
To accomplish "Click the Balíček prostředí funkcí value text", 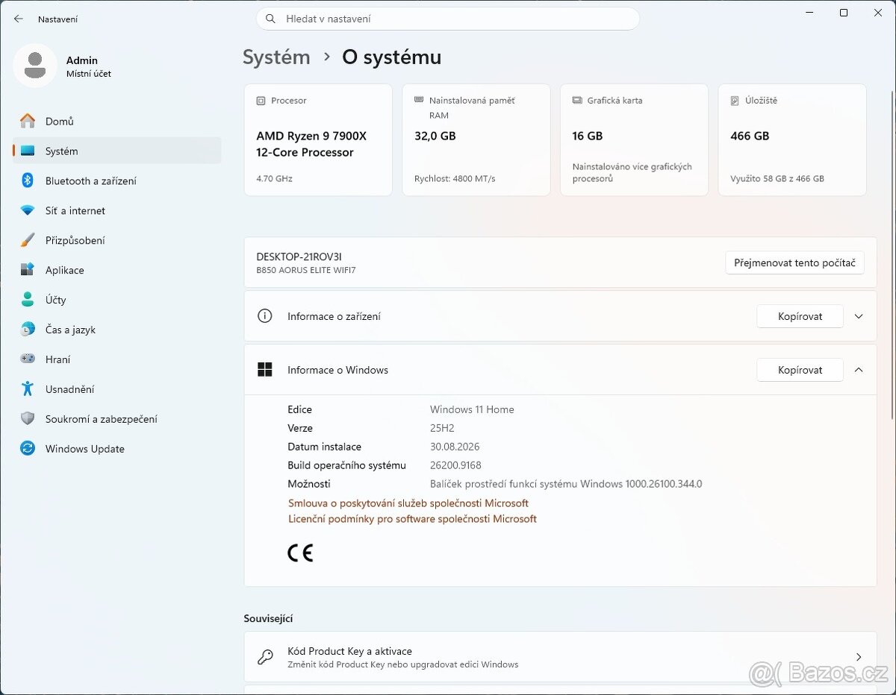I will 566,484.
